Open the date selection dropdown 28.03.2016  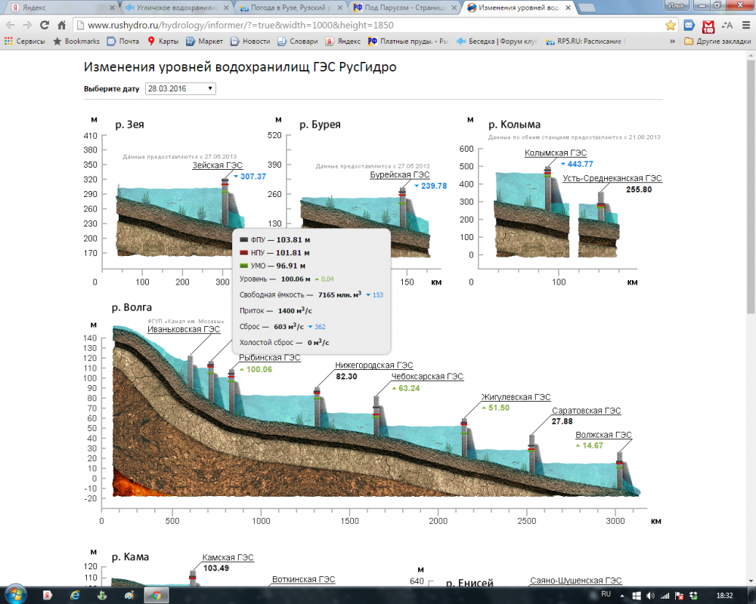(x=180, y=88)
